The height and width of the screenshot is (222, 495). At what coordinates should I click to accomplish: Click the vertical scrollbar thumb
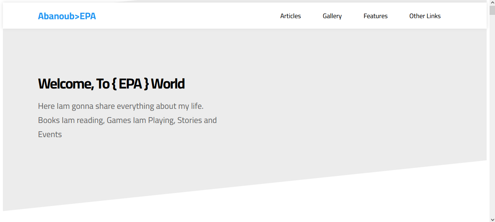tap(492, 10)
